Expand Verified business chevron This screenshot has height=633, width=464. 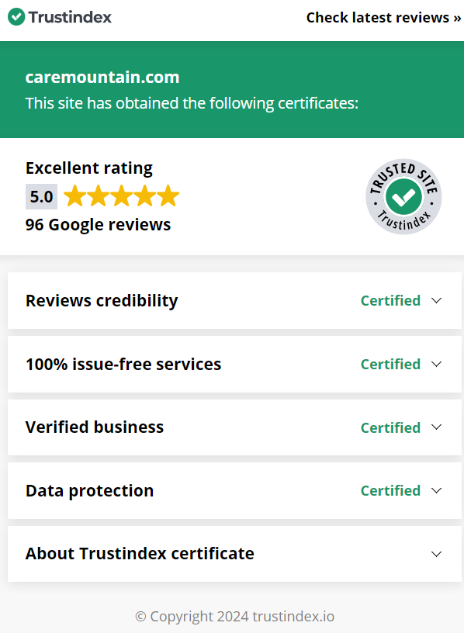pyautogui.click(x=436, y=427)
